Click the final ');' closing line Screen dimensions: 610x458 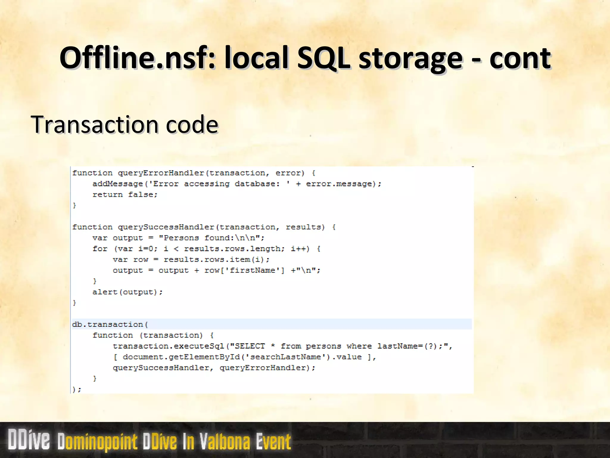77,389
